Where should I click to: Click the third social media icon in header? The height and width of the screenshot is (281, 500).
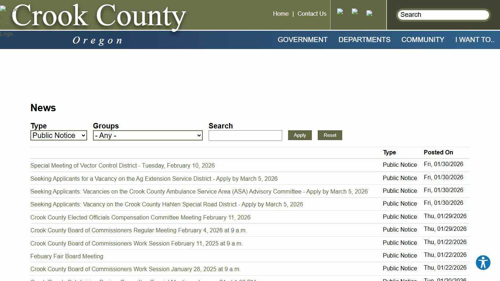click(369, 13)
